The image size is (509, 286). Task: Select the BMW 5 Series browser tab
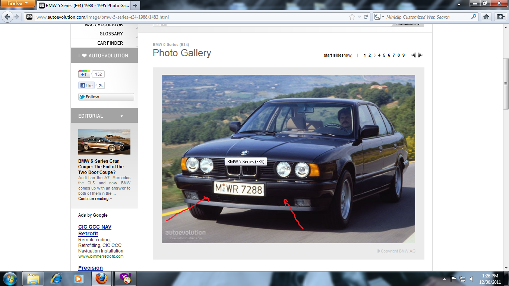(84, 6)
